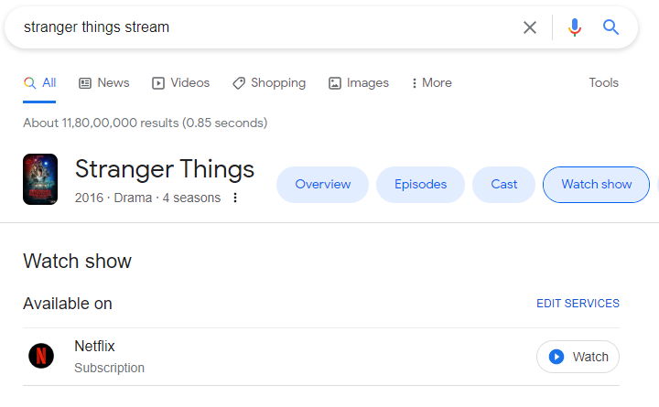This screenshot has width=659, height=407.
Task: Start voice search with microphone icon
Action: pyautogui.click(x=575, y=27)
